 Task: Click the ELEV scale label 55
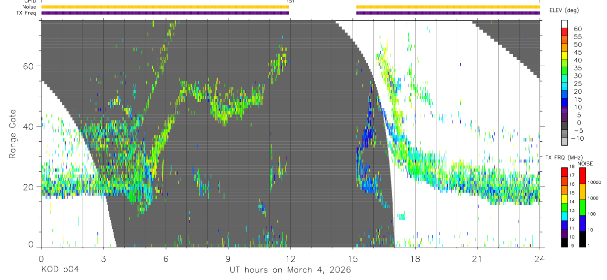pos(578,37)
